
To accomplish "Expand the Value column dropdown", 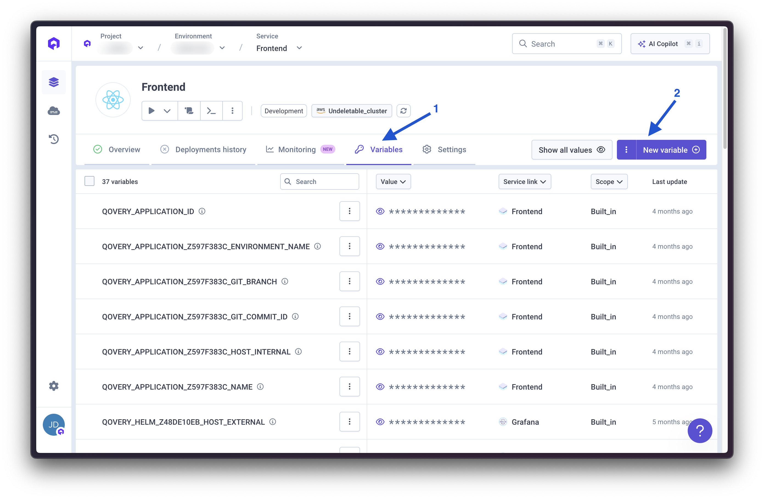I will click(x=393, y=182).
